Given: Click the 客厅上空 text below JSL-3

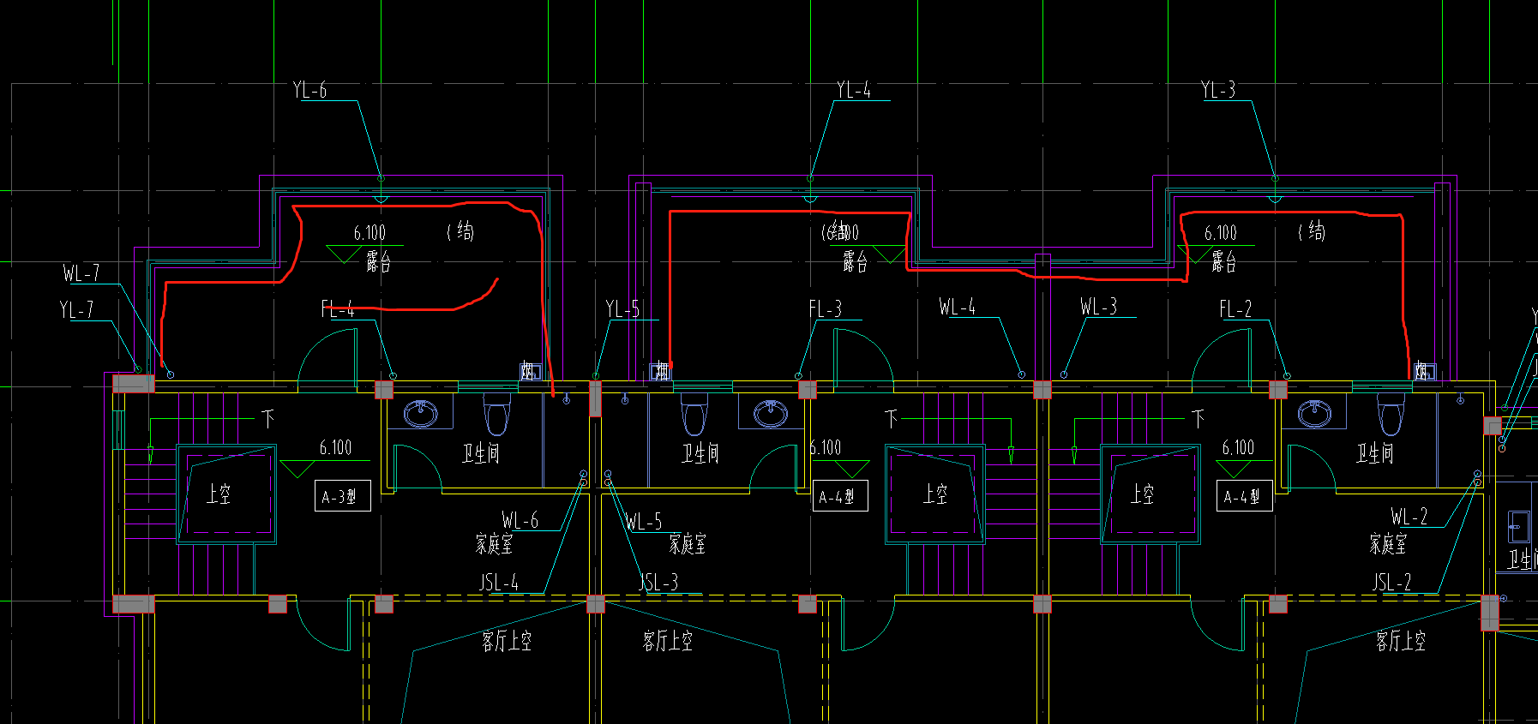Looking at the screenshot, I should [x=668, y=641].
